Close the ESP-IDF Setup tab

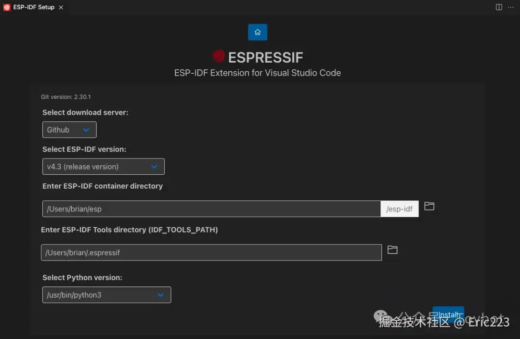61,7
